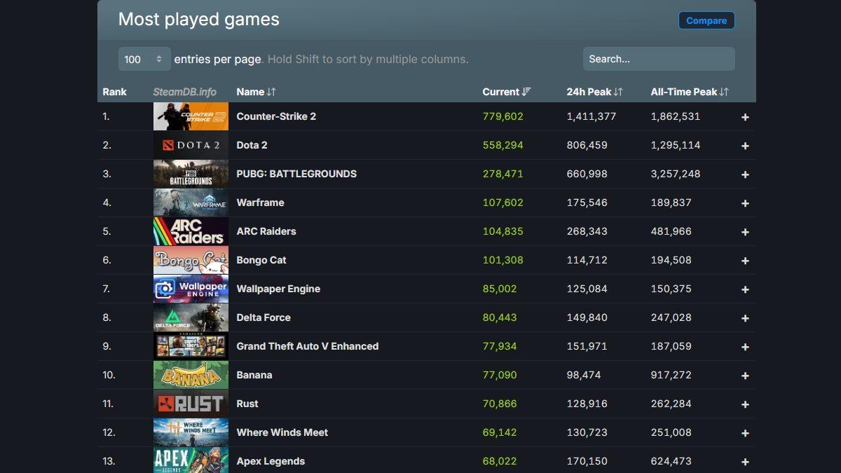Open the Counter-Strike 2 game thumbnail

[191, 116]
